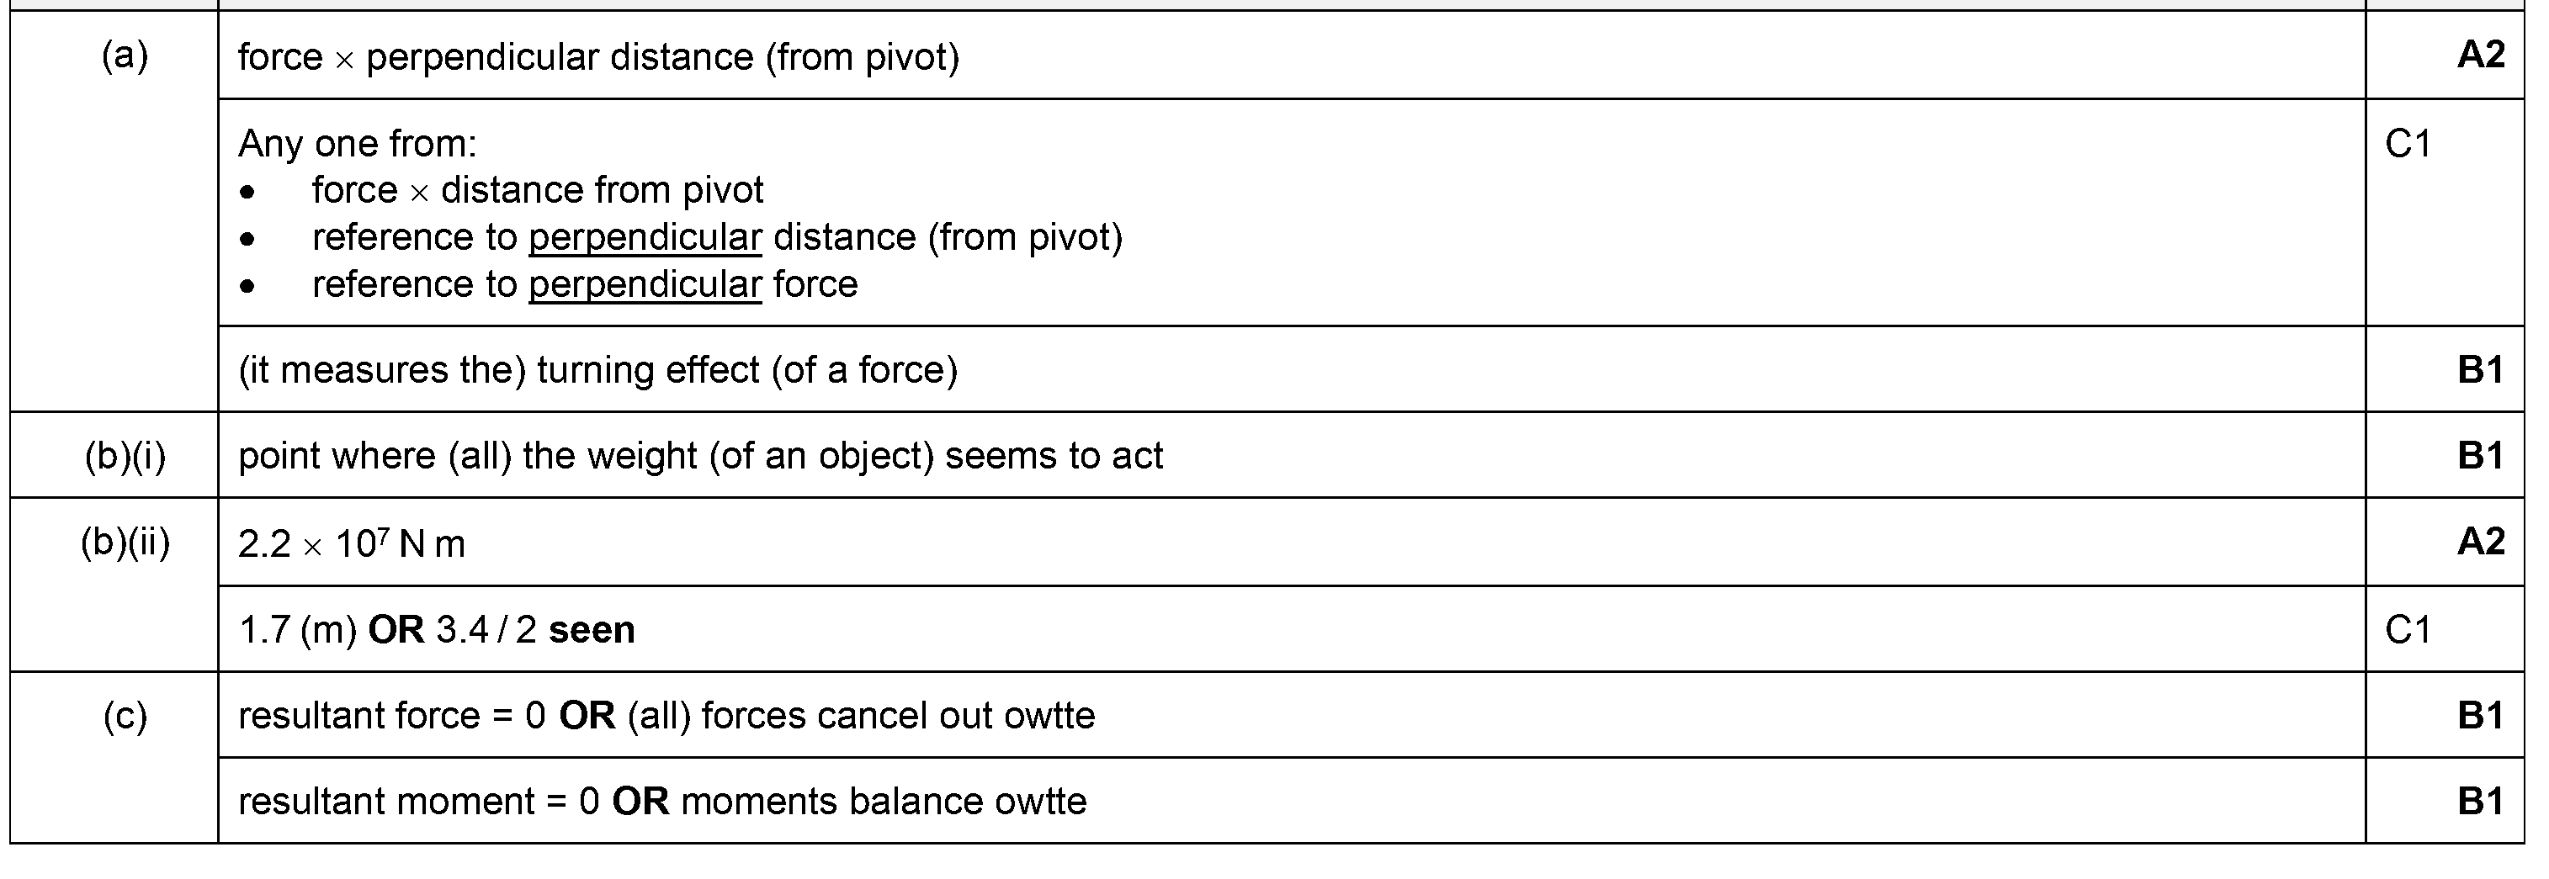Click the 'Any one from:' heading text
Screen dimensions: 2549x879
[x=357, y=145]
